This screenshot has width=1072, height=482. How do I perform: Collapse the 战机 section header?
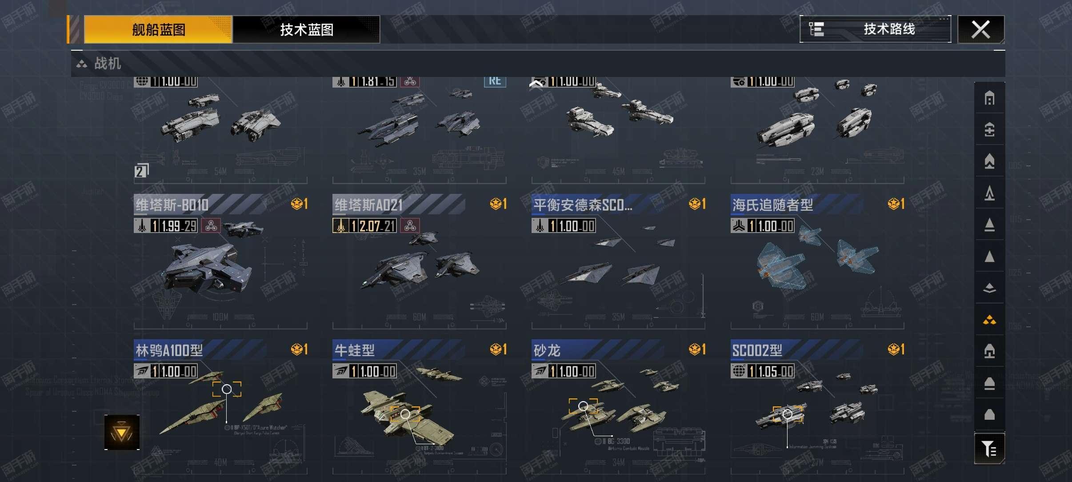tap(538, 64)
